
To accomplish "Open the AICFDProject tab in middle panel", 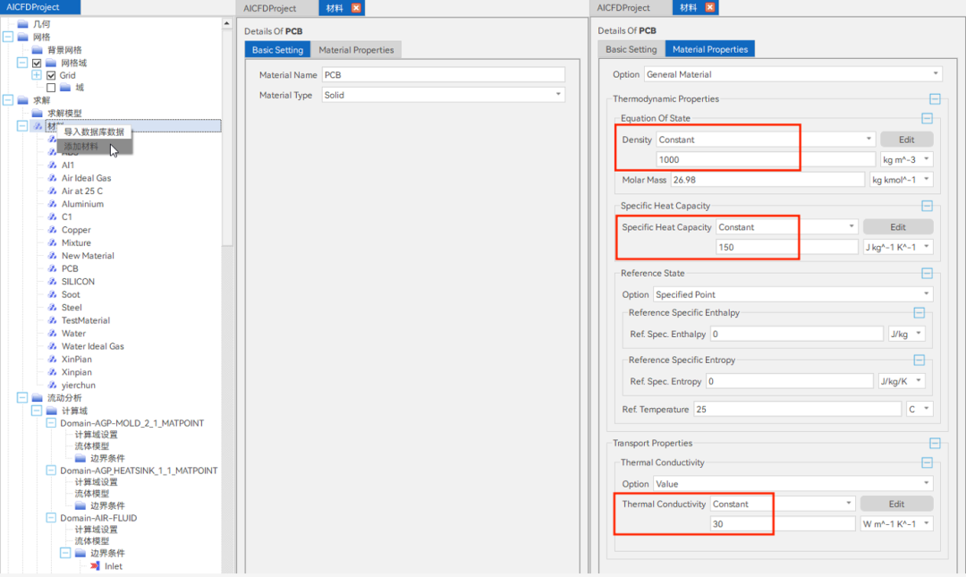I will (270, 8).
